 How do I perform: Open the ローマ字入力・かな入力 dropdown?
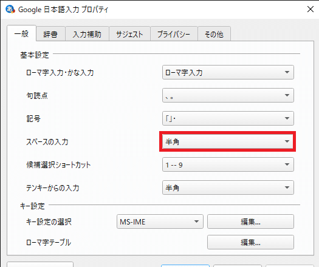(228, 72)
